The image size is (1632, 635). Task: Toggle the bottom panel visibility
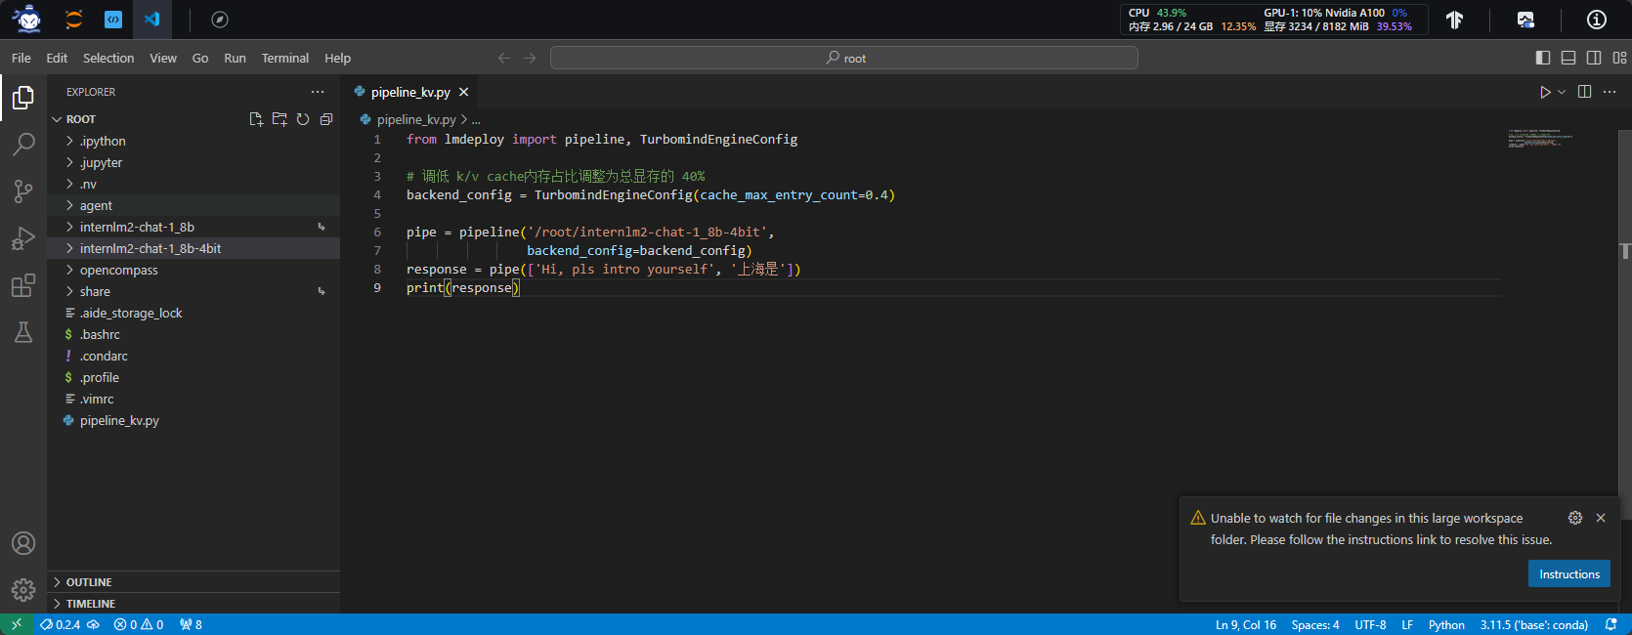pyautogui.click(x=1568, y=58)
